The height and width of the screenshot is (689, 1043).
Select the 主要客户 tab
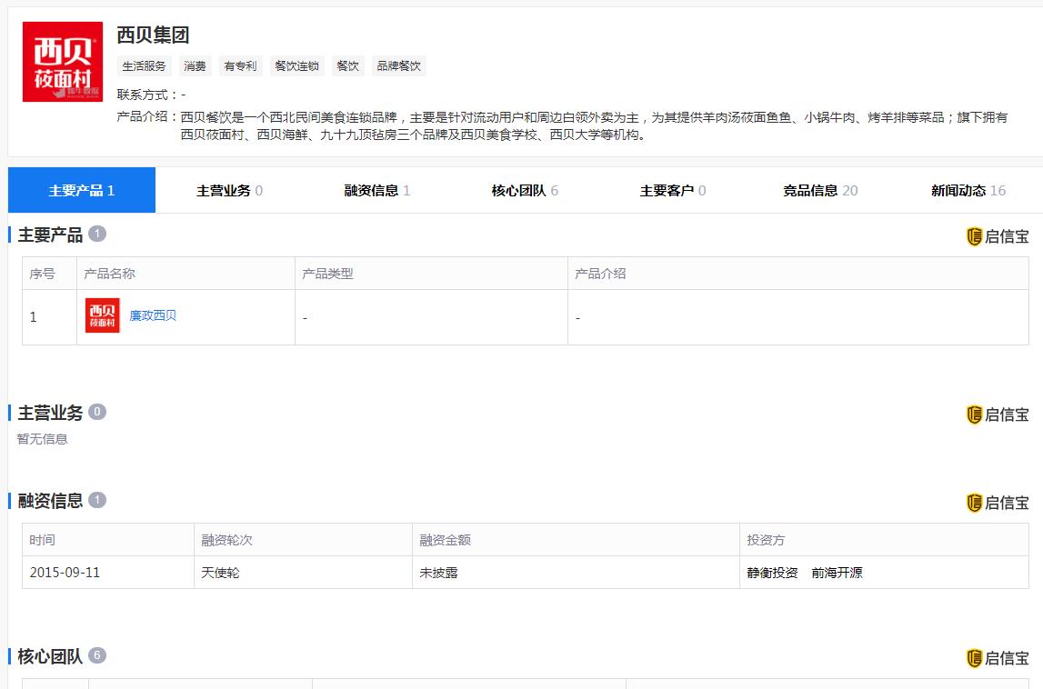click(x=673, y=191)
